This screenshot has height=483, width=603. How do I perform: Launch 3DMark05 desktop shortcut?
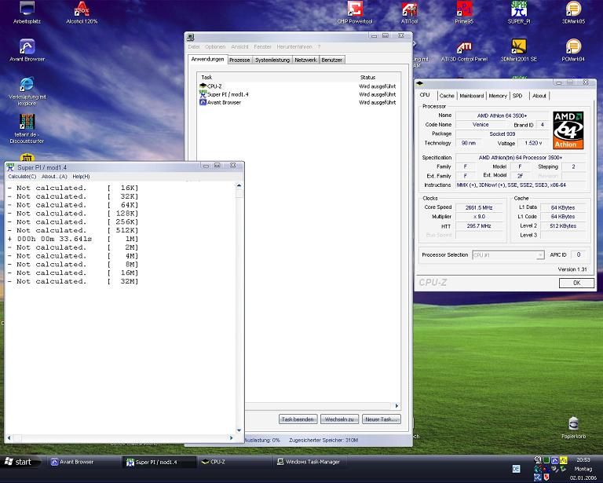coord(573,13)
